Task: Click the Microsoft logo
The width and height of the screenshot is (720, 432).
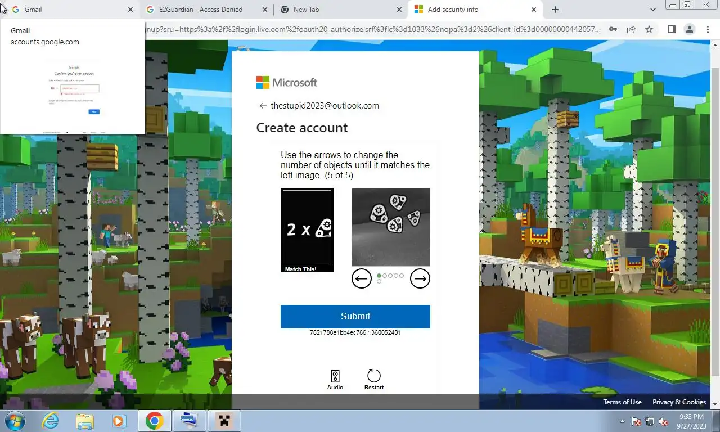Action: [287, 83]
